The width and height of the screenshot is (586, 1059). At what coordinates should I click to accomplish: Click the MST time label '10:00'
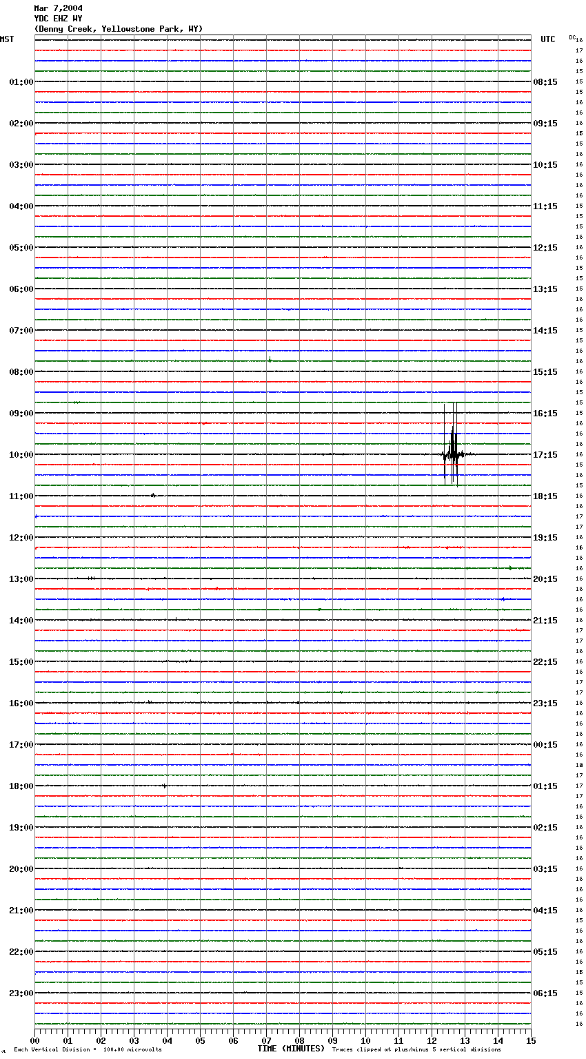pyautogui.click(x=21, y=455)
